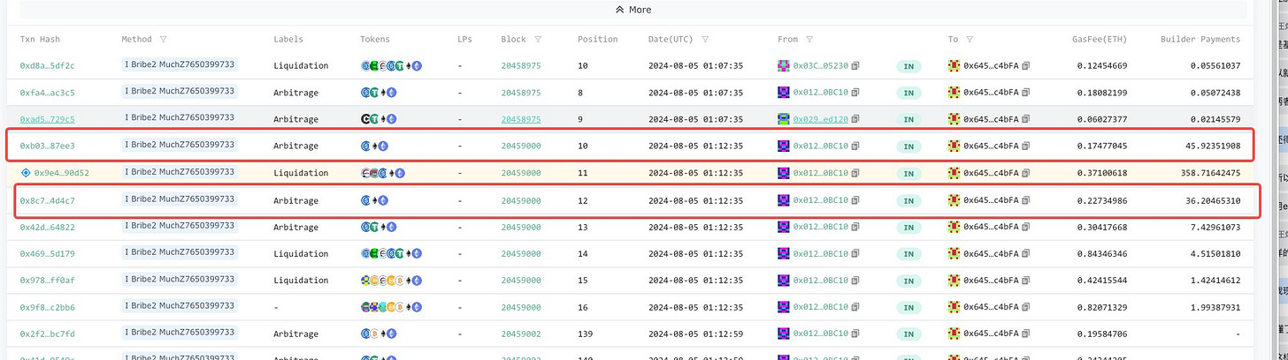The width and height of the screenshot is (1288, 360).
Task: Copy From address in 0x8c7…4d4c7 row
Action: pos(855,200)
